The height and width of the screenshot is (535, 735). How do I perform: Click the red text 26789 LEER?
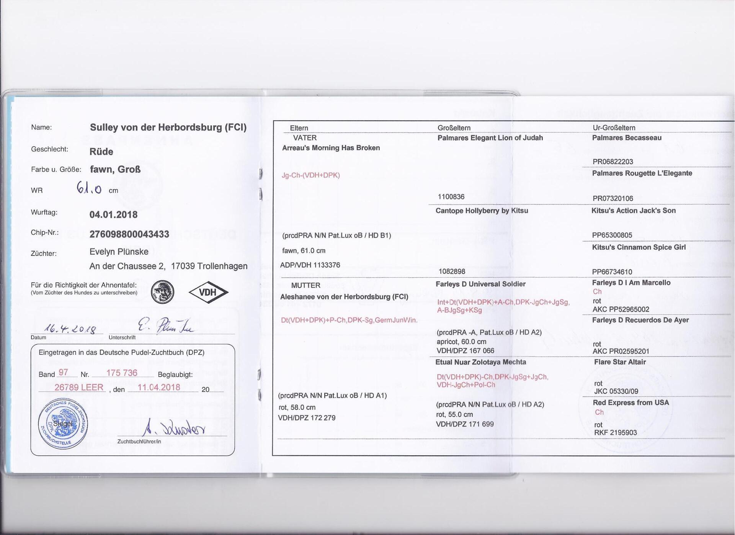(79, 388)
